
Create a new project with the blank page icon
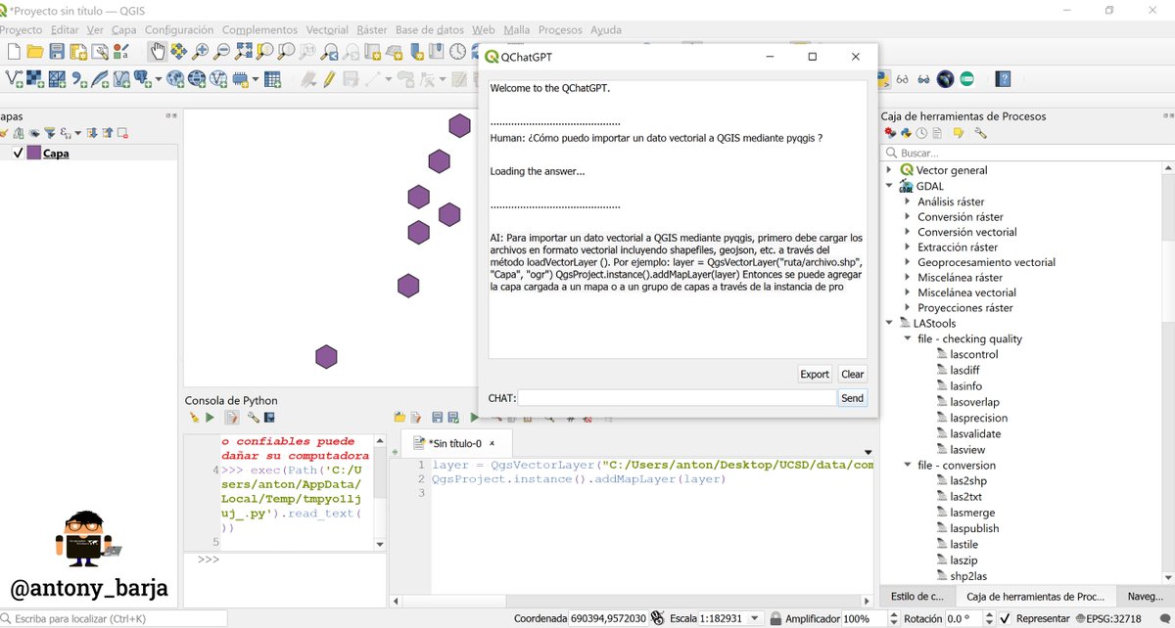coord(14,51)
